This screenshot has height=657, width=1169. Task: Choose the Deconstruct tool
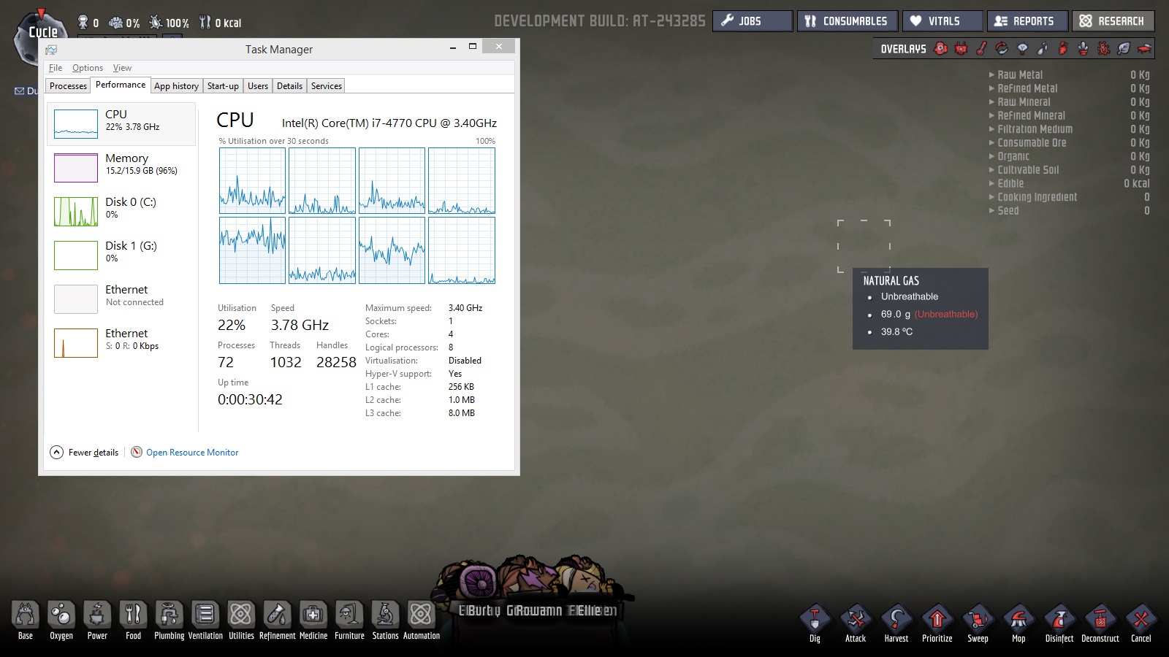1100,620
